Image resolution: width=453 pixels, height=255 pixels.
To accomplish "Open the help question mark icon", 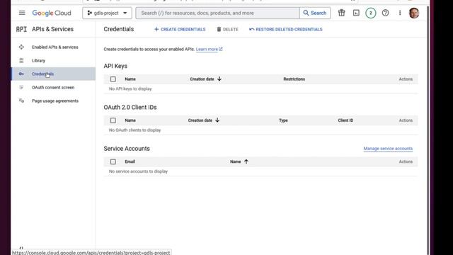I will pyautogui.click(x=385, y=13).
